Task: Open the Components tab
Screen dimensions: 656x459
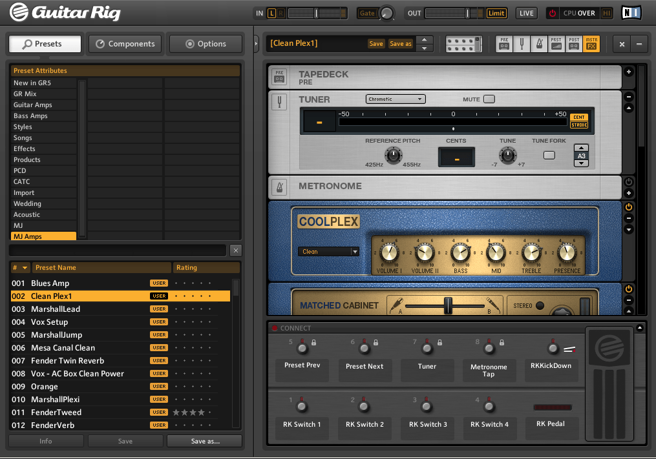Action: [125, 44]
